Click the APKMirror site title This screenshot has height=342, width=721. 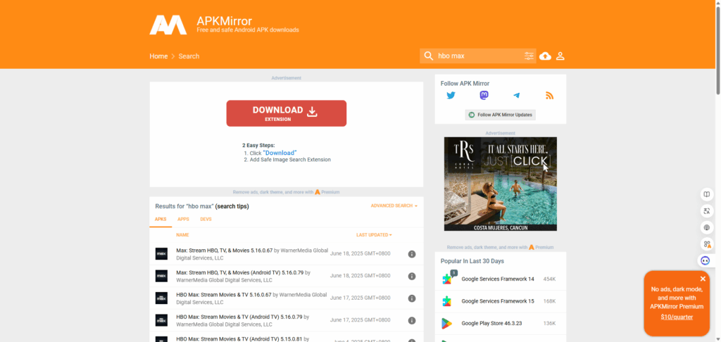coord(225,21)
